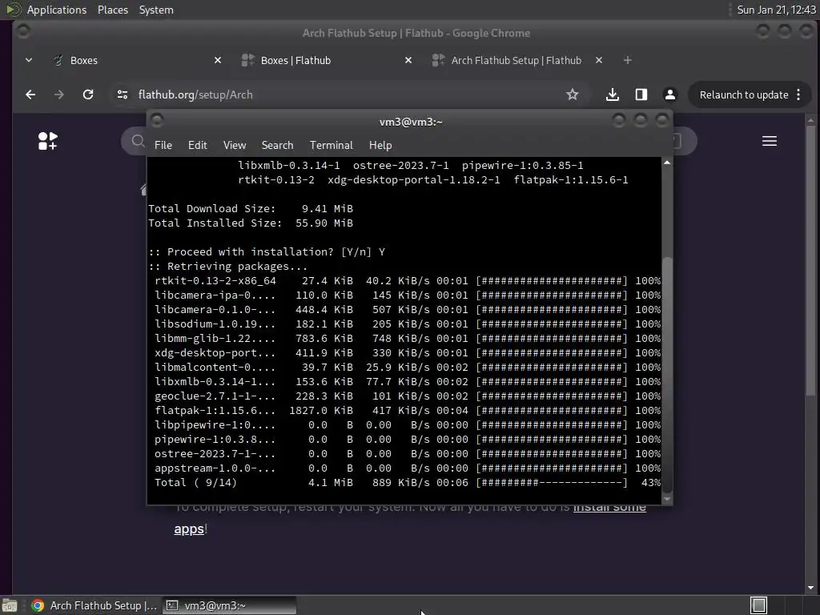Viewport: 820px width, 615px height.
Task: Open the terminal Help menu
Action: (380, 146)
